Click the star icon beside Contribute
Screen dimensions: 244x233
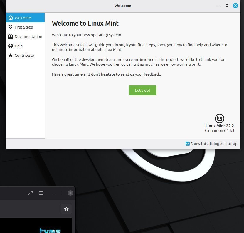point(11,55)
